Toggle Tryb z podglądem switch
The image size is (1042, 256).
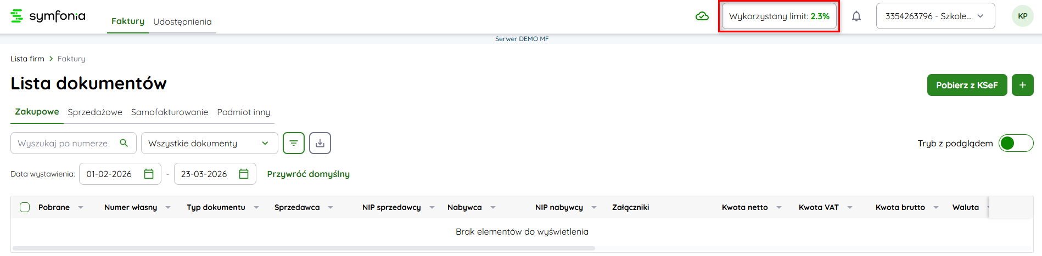(1015, 143)
